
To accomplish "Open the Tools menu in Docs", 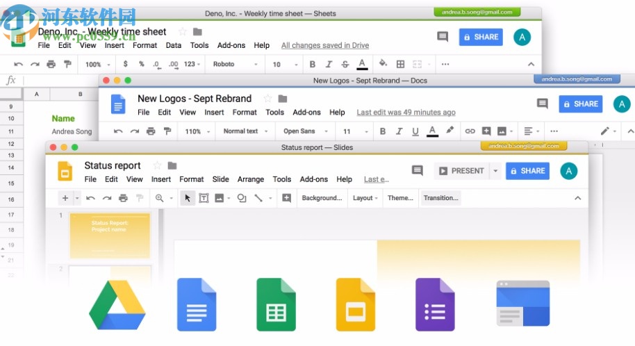I will (x=274, y=113).
